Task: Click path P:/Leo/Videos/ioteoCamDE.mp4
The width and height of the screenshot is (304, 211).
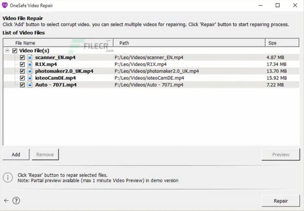Action: coord(149,78)
